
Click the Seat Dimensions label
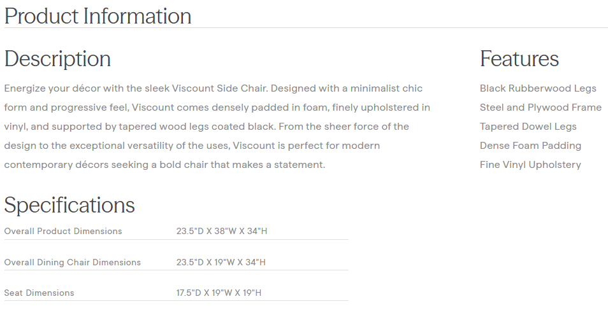pos(40,293)
